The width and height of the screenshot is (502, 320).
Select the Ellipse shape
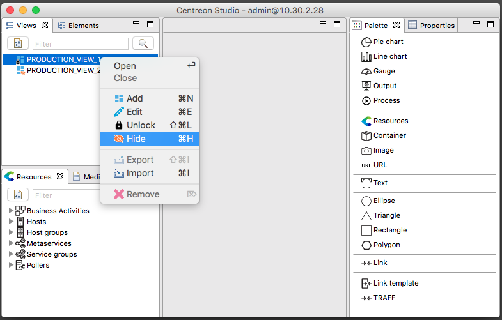point(378,201)
